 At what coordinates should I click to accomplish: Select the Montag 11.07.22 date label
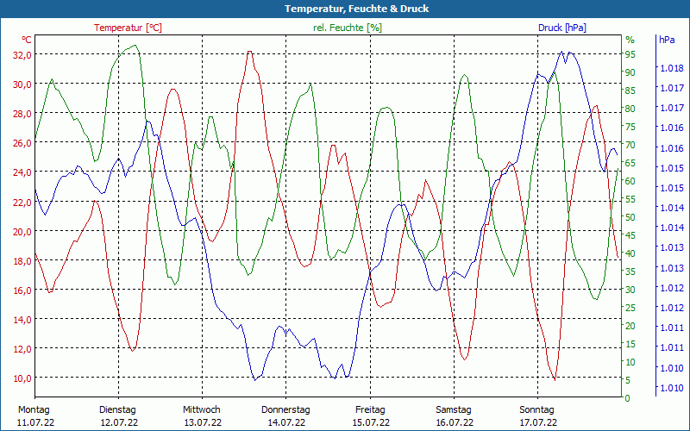tap(34, 415)
